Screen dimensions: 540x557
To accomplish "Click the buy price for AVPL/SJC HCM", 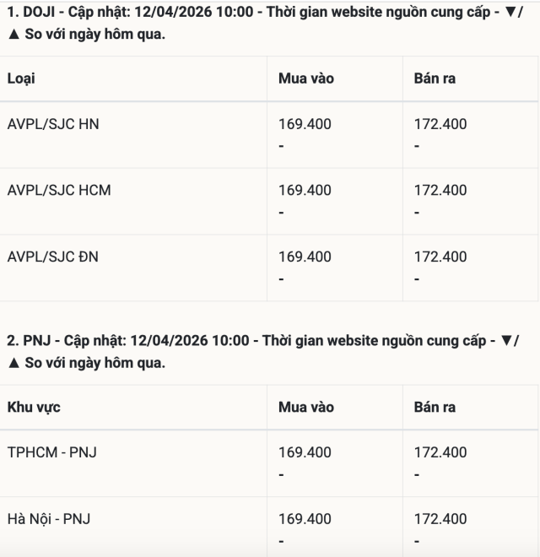I will click(x=305, y=190).
